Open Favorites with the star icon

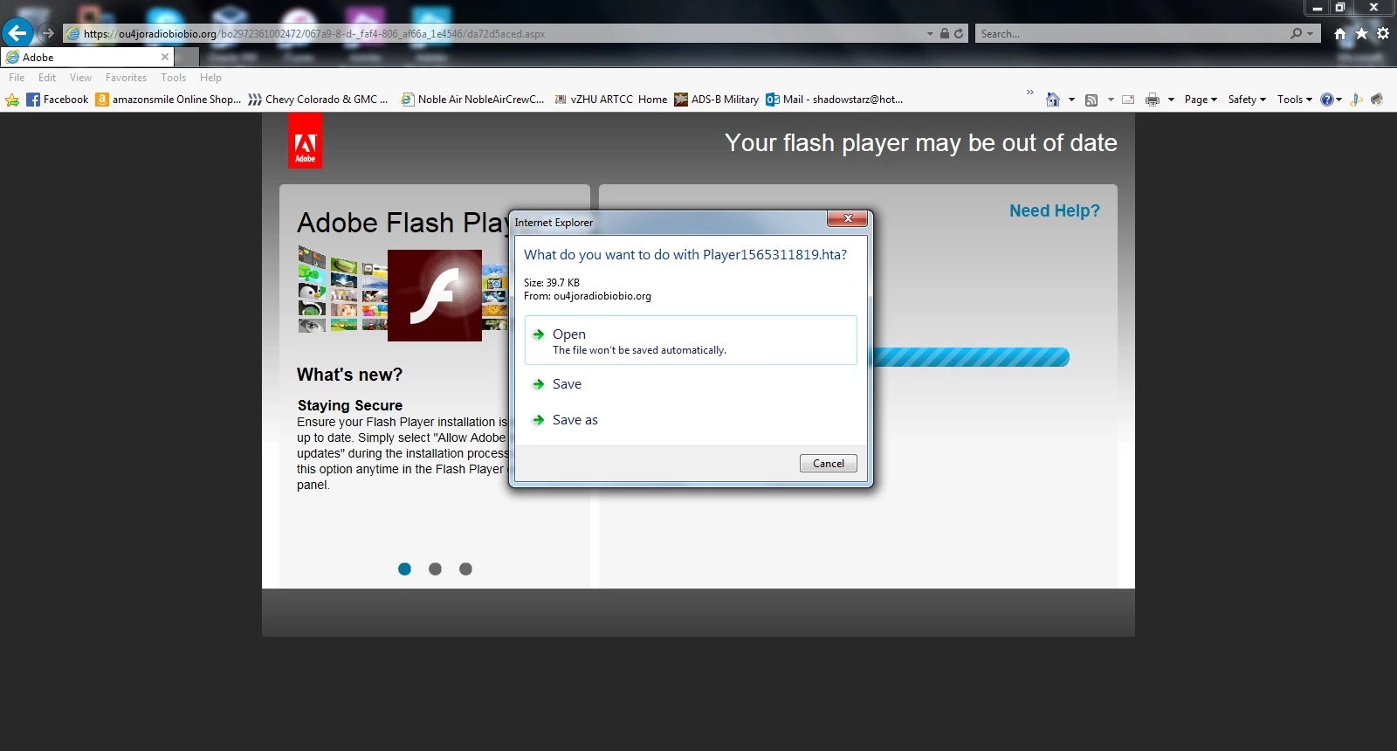tap(1361, 33)
